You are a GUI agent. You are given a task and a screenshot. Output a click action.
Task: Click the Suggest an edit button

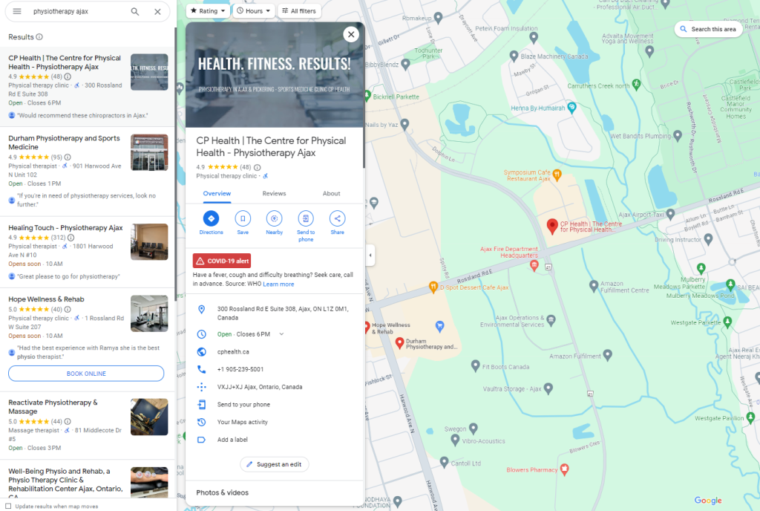pyautogui.click(x=274, y=464)
